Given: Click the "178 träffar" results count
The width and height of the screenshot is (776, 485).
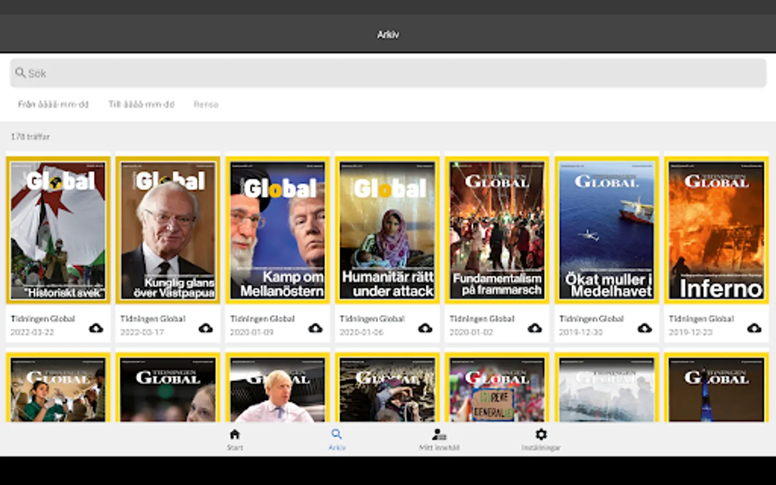Looking at the screenshot, I should (x=30, y=136).
